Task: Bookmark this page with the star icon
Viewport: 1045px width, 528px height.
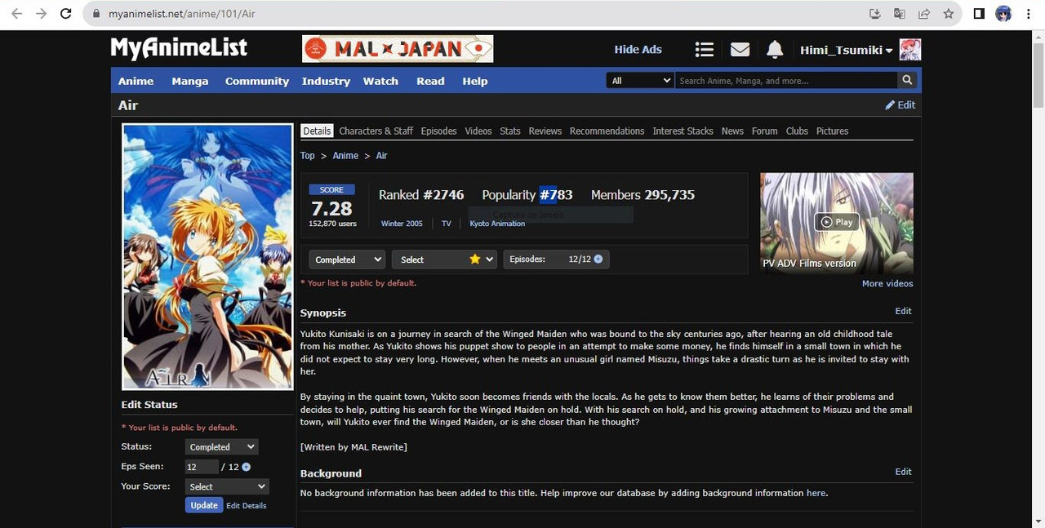Action: point(948,14)
